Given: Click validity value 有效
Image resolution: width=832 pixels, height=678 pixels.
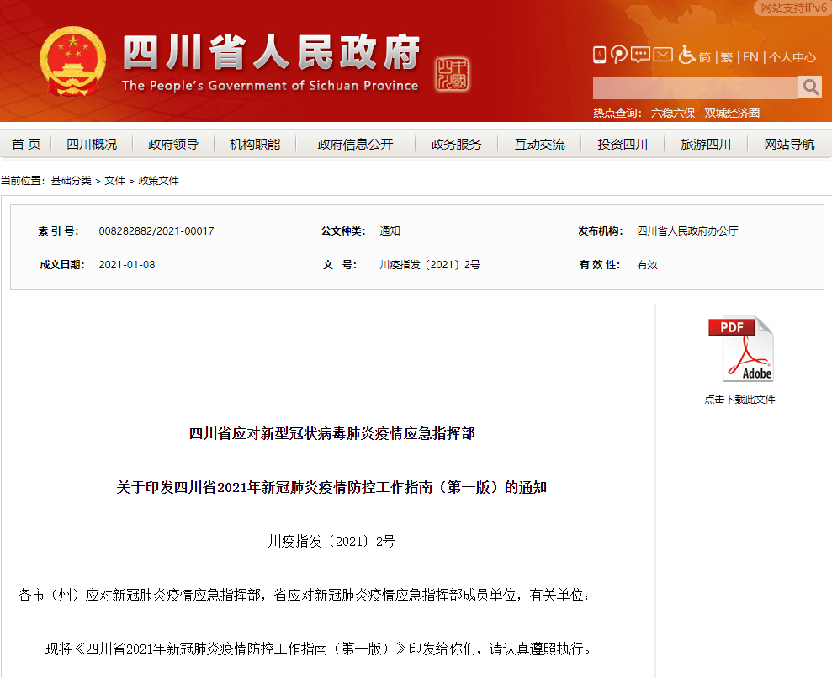Looking at the screenshot, I should coord(648,265).
